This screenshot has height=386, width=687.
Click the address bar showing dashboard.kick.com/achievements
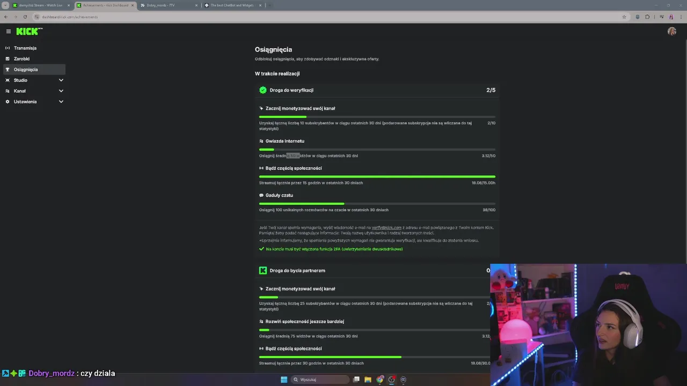tap(330, 17)
